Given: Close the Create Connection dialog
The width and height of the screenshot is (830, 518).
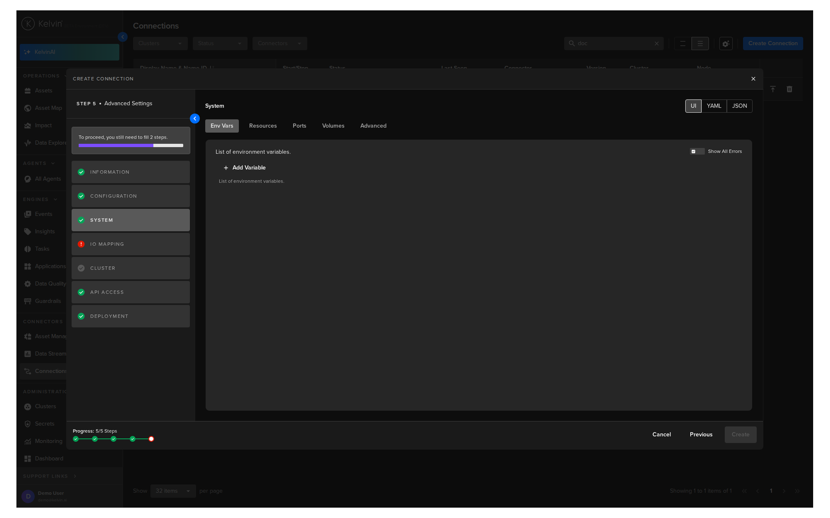Looking at the screenshot, I should [753, 79].
